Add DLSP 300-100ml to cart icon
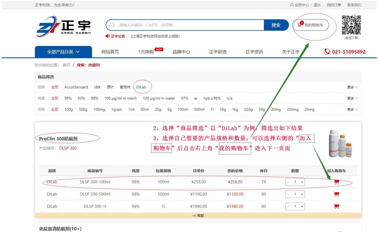 337,182
